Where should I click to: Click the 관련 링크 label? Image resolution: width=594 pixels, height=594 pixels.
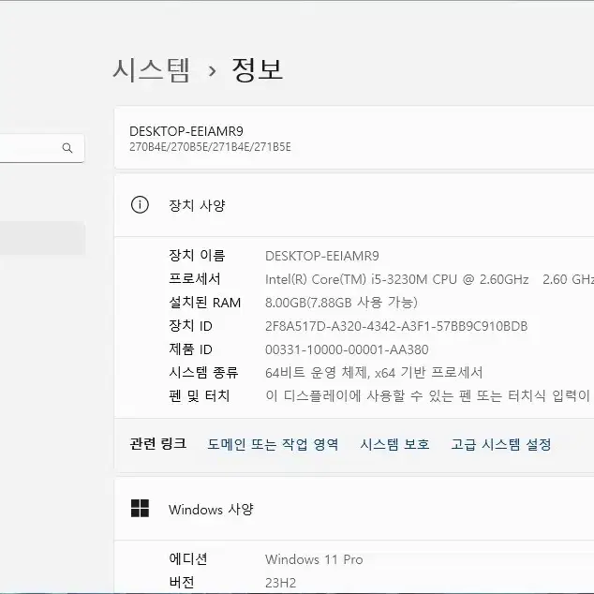[158, 443]
